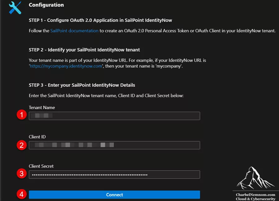Screen dimensions: 279x201
Task: Click the 'Client ID' field label
Action: [37, 137]
